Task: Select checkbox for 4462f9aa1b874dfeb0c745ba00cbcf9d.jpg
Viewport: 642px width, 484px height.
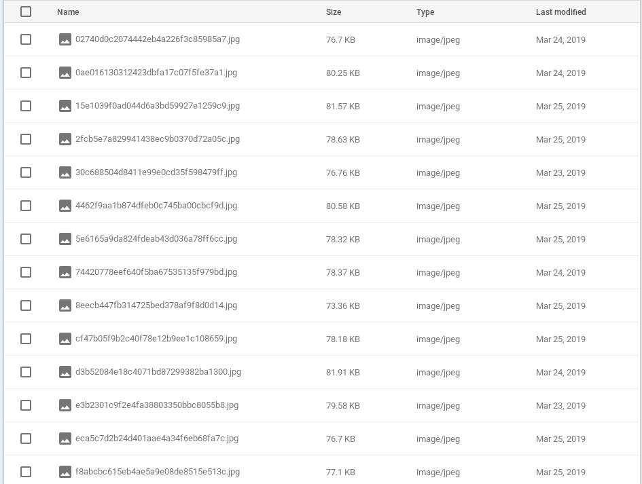Action: click(26, 206)
